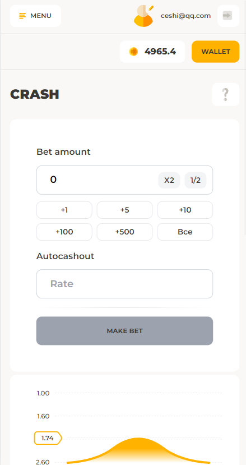Double the bet with X2

[169, 180]
